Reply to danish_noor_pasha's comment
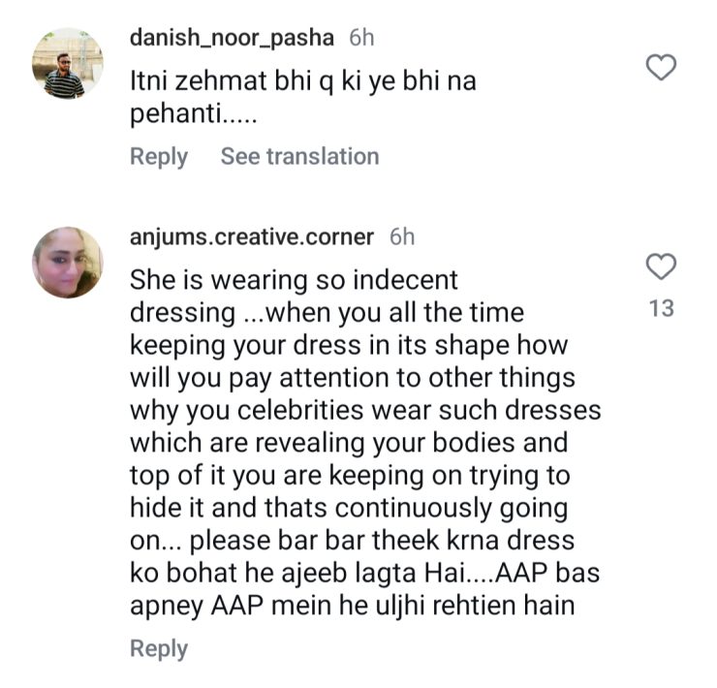The image size is (717, 688). [x=159, y=156]
